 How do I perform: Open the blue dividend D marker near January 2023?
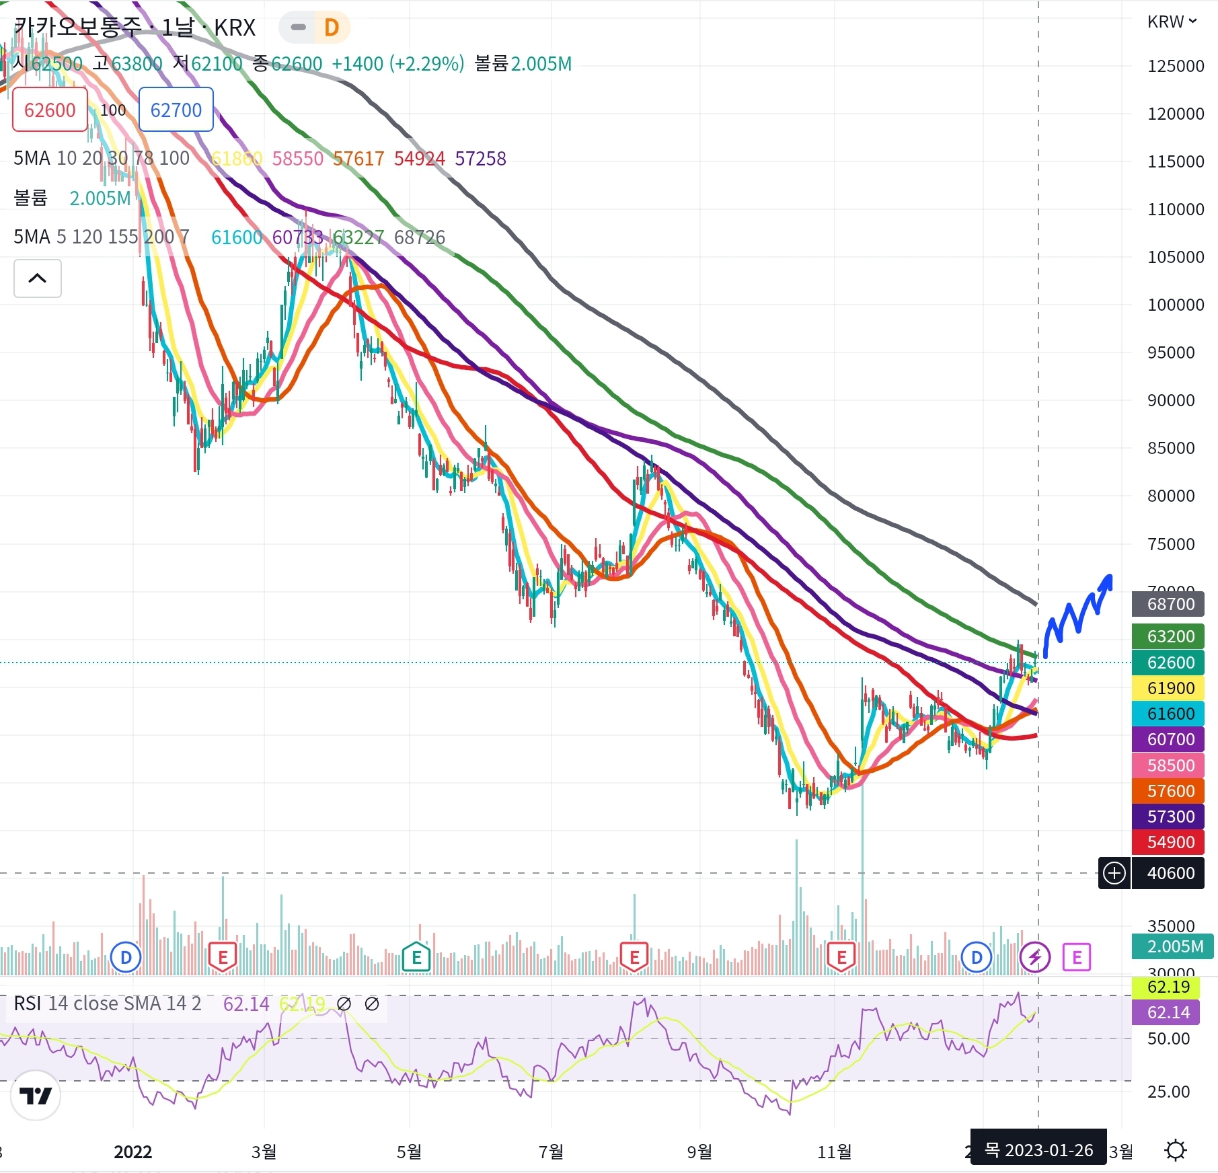coord(977,956)
